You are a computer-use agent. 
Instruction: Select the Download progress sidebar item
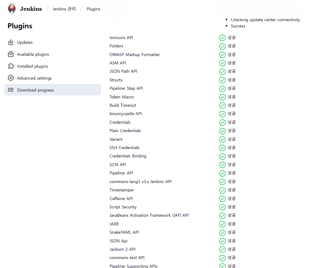coord(52,90)
